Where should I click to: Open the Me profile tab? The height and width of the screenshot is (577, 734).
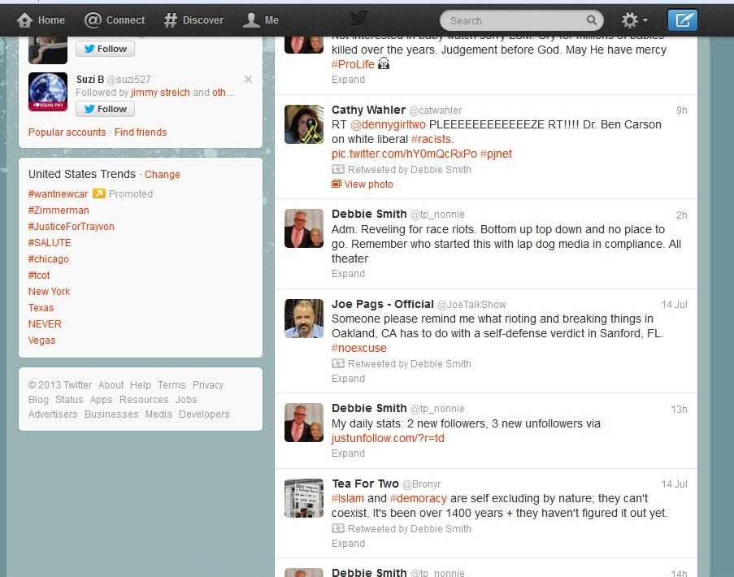tap(261, 20)
